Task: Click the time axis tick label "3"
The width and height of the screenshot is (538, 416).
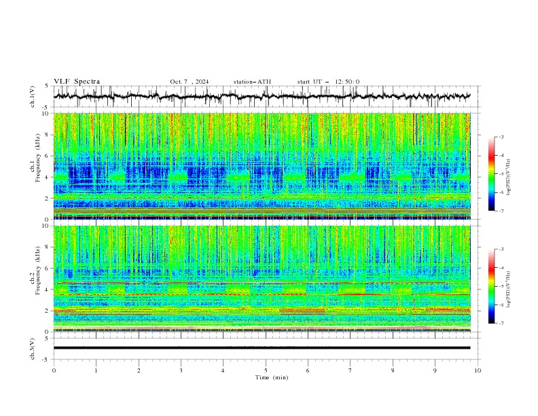Action: (x=181, y=370)
